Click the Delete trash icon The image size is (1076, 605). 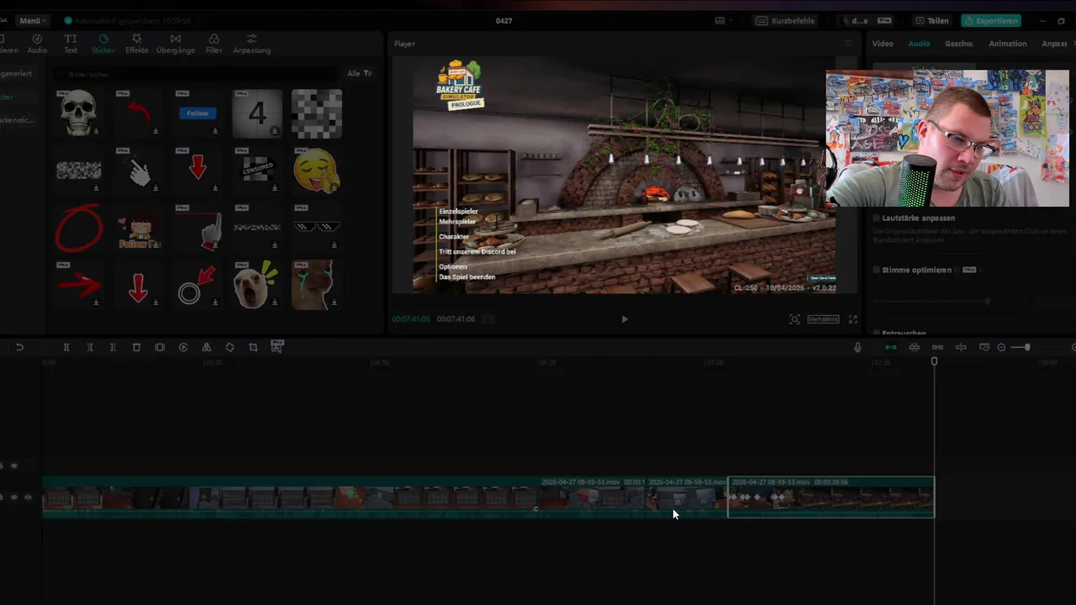click(x=136, y=347)
